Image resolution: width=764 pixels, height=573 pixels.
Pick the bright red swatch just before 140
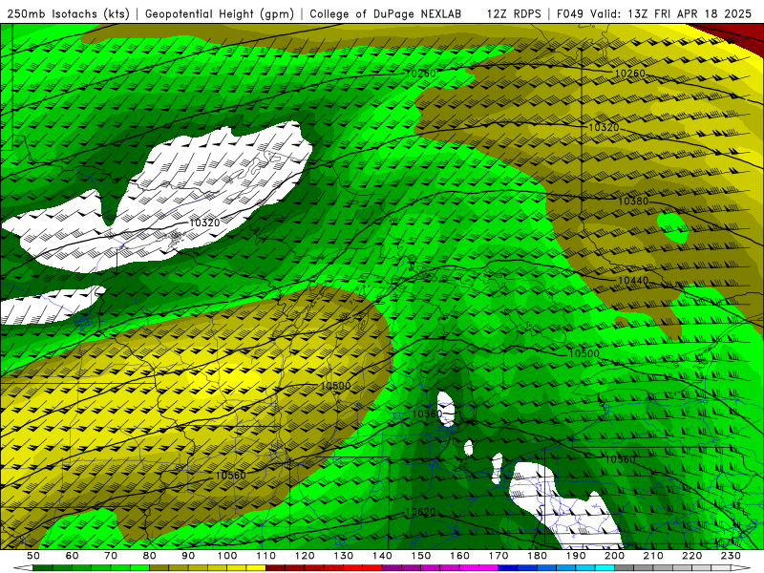372,568
